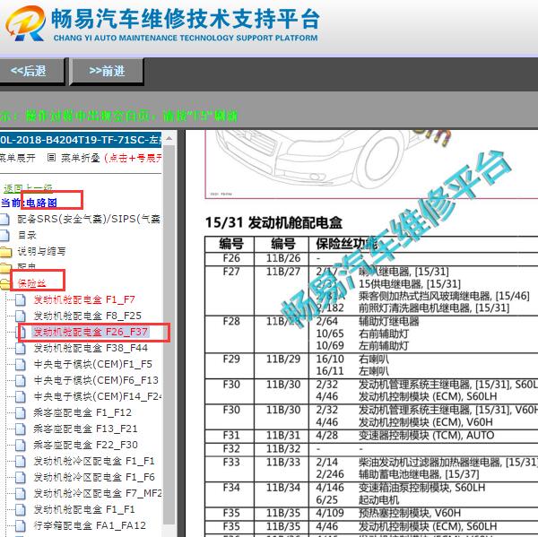Click the text 左喇叭
The width and height of the screenshot is (538, 537).
point(374,371)
